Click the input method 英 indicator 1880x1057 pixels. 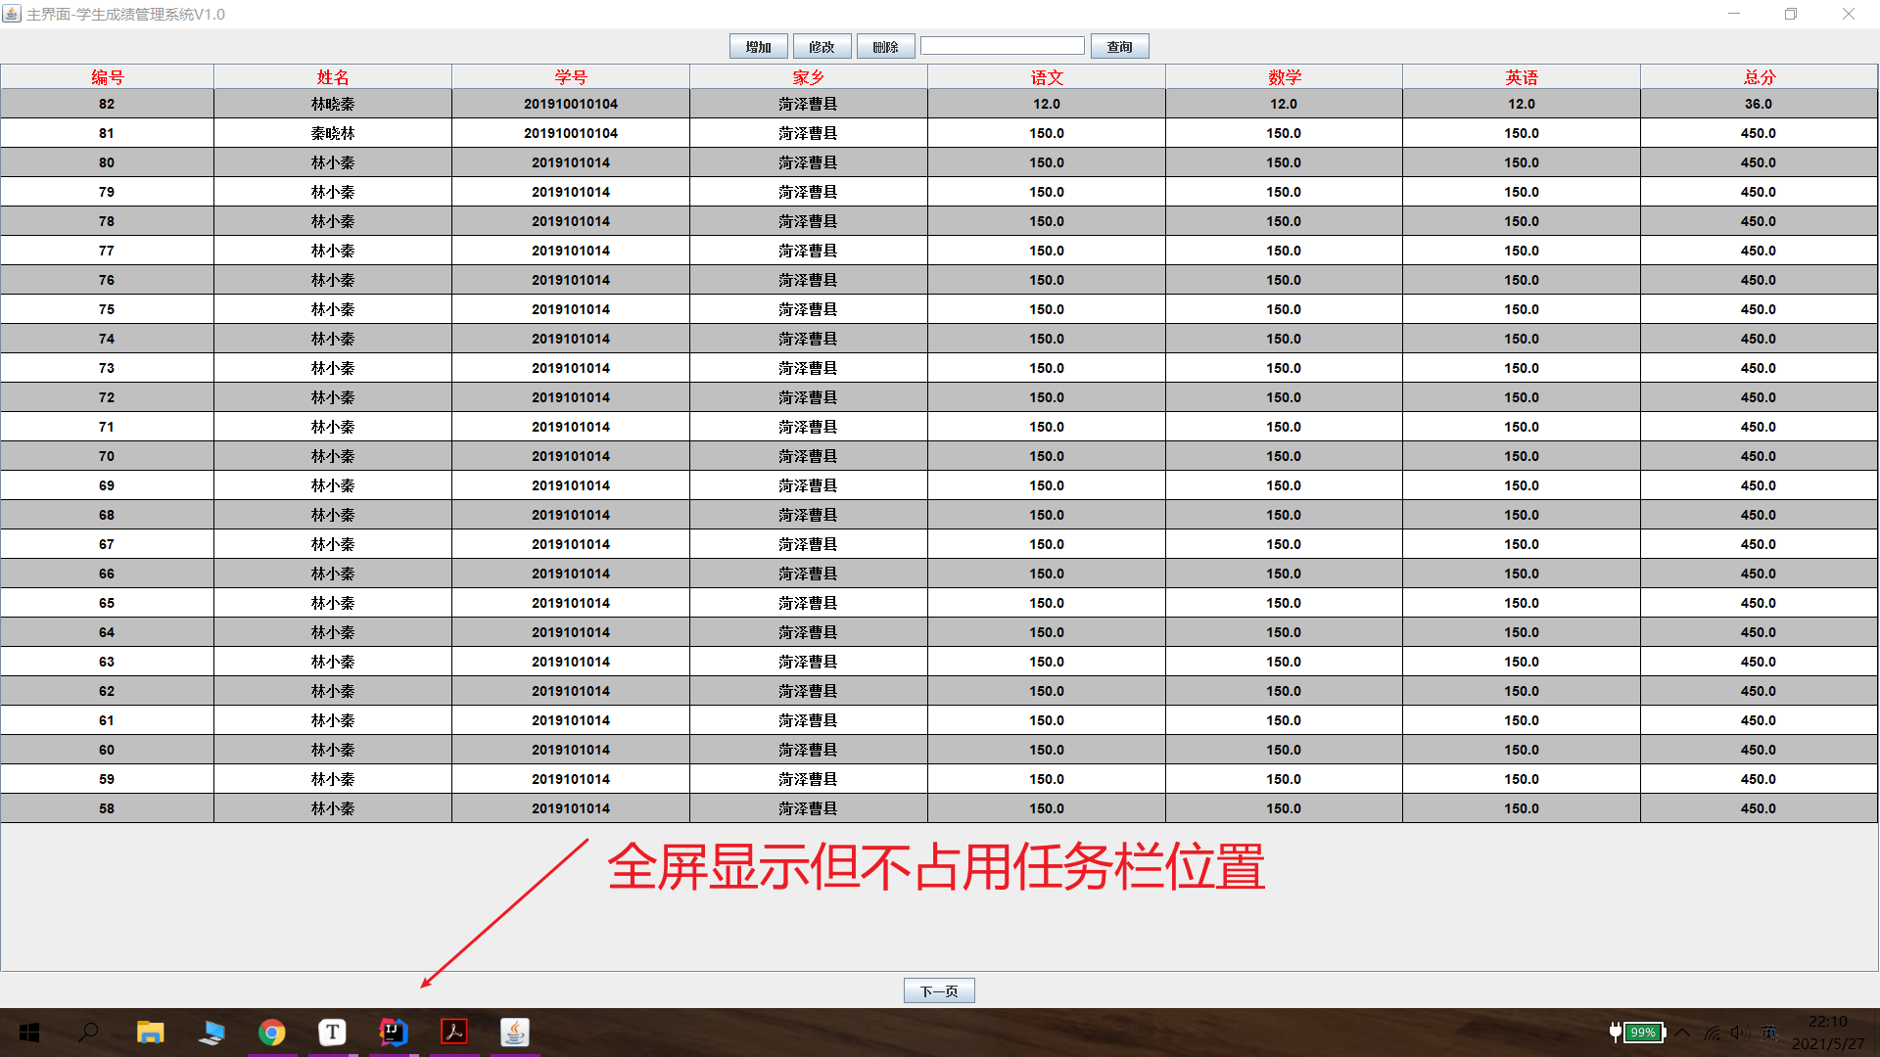point(1769,1033)
